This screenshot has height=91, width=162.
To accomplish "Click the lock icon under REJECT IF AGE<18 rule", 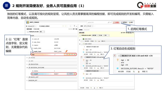I will tap(98, 54).
